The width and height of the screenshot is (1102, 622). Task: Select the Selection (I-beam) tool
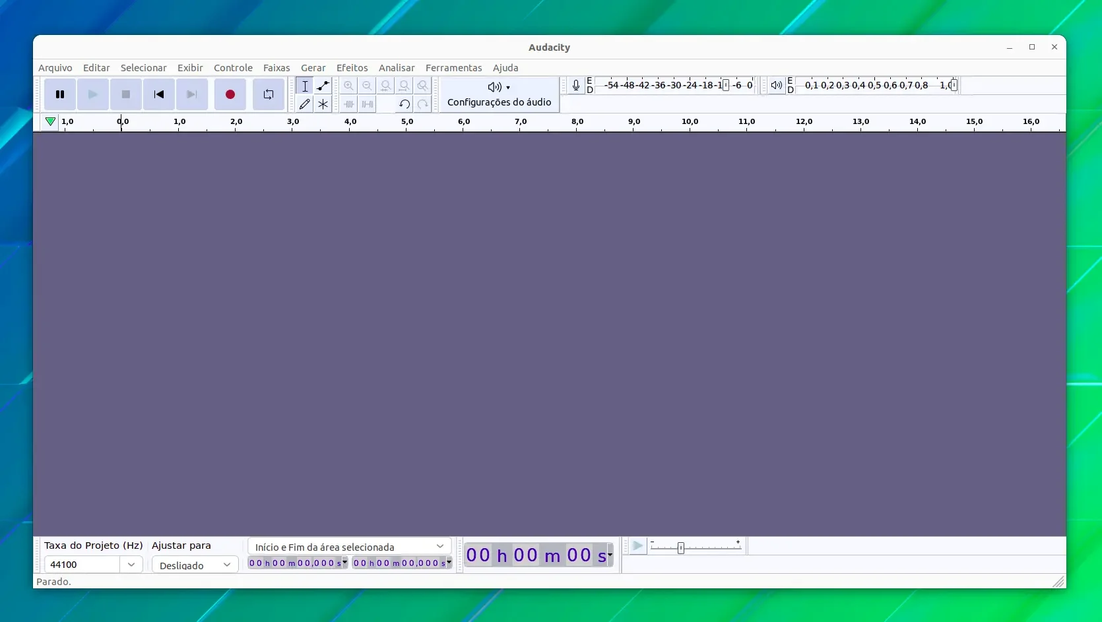point(304,86)
